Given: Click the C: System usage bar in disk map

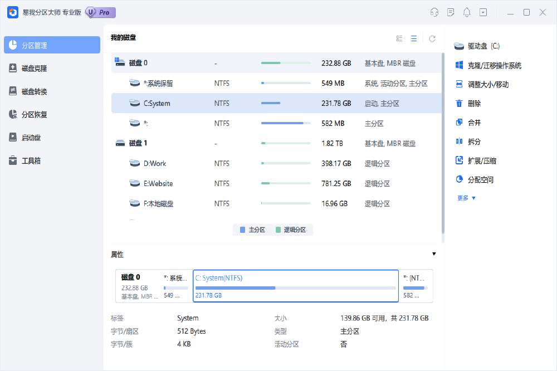Looking at the screenshot, I should pos(295,288).
